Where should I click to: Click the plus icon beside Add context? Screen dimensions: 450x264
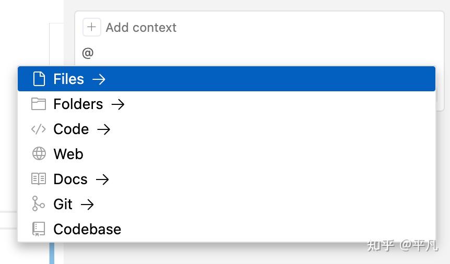click(92, 28)
